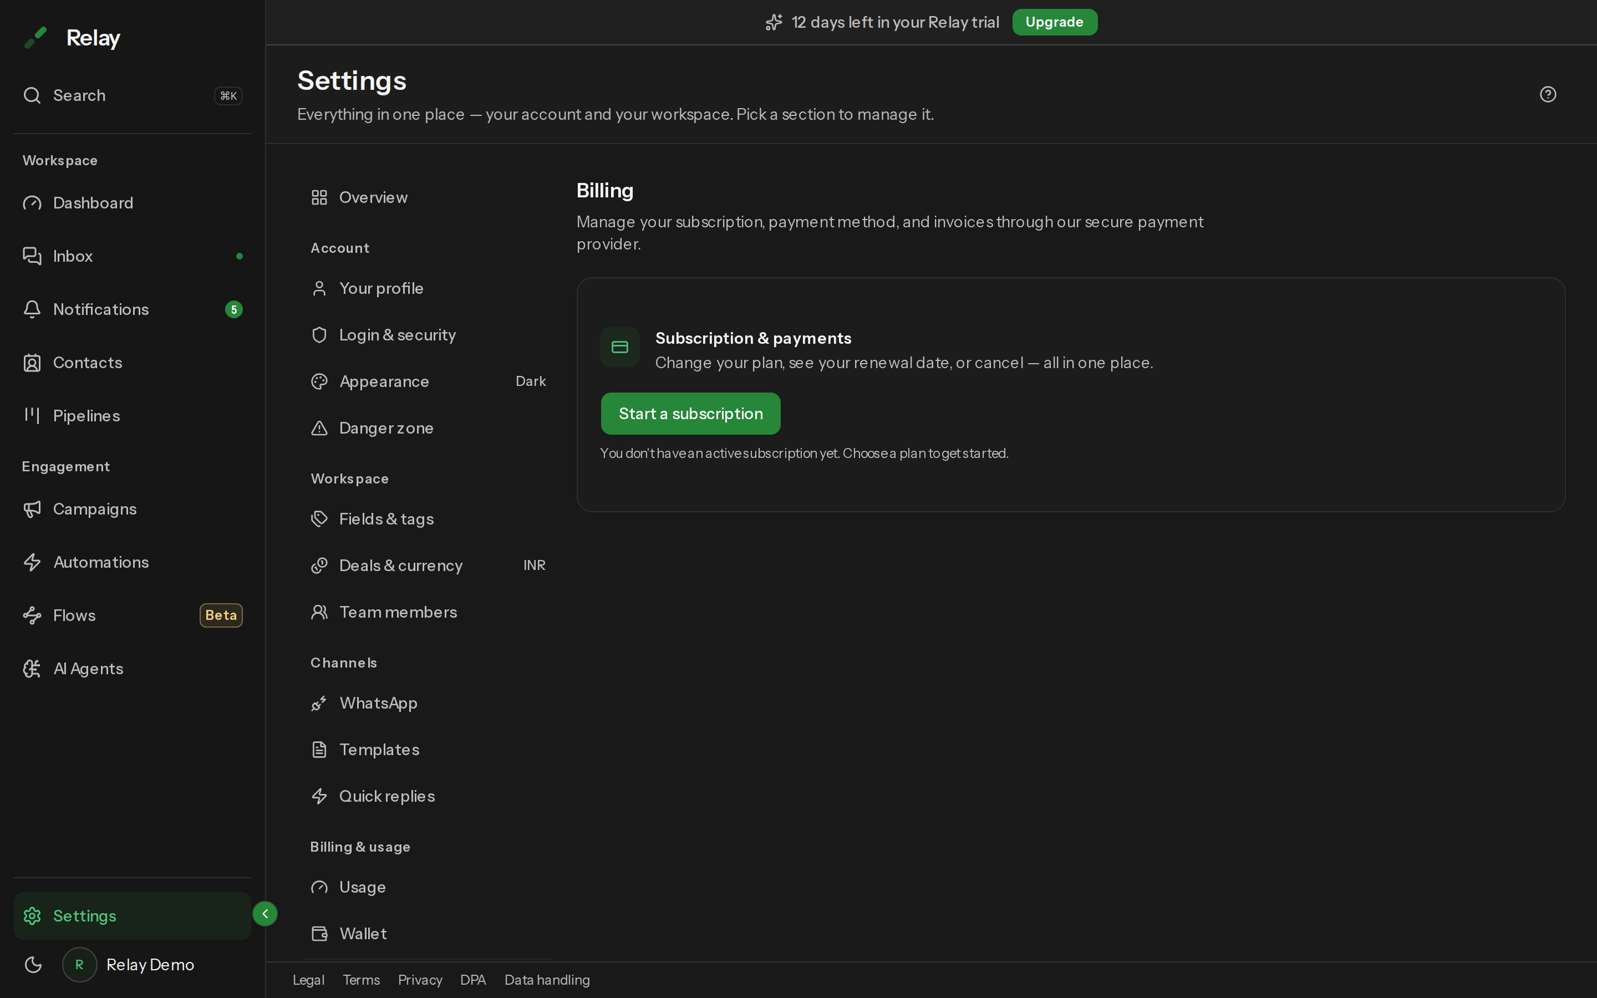The image size is (1597, 998).
Task: Open Appearance settings
Action: pos(428,381)
